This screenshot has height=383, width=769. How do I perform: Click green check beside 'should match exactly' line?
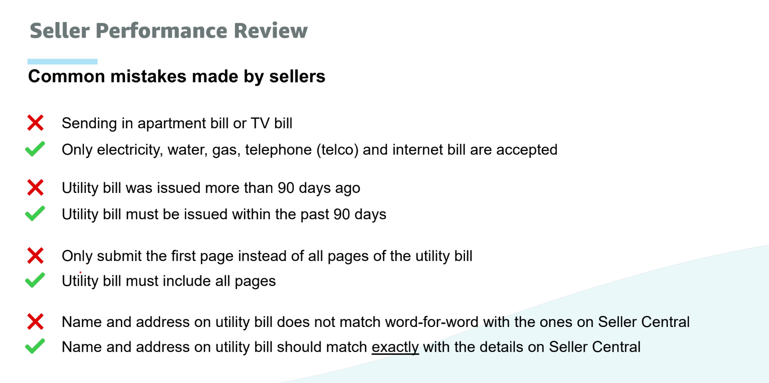[35, 346]
